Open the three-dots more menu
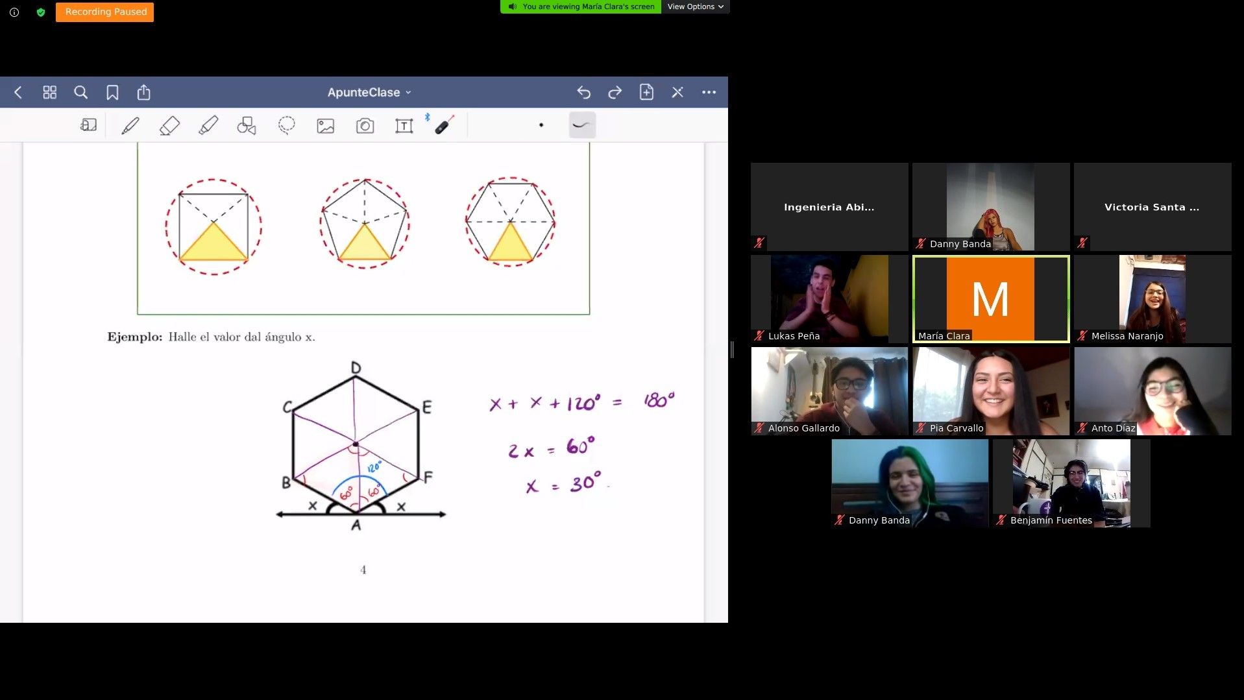Screen dimensions: 1244x700 point(709,93)
